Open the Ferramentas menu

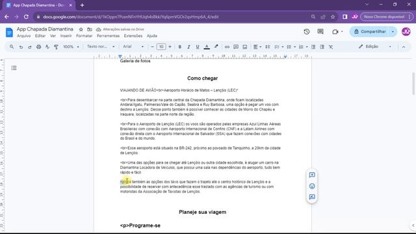pos(108,36)
